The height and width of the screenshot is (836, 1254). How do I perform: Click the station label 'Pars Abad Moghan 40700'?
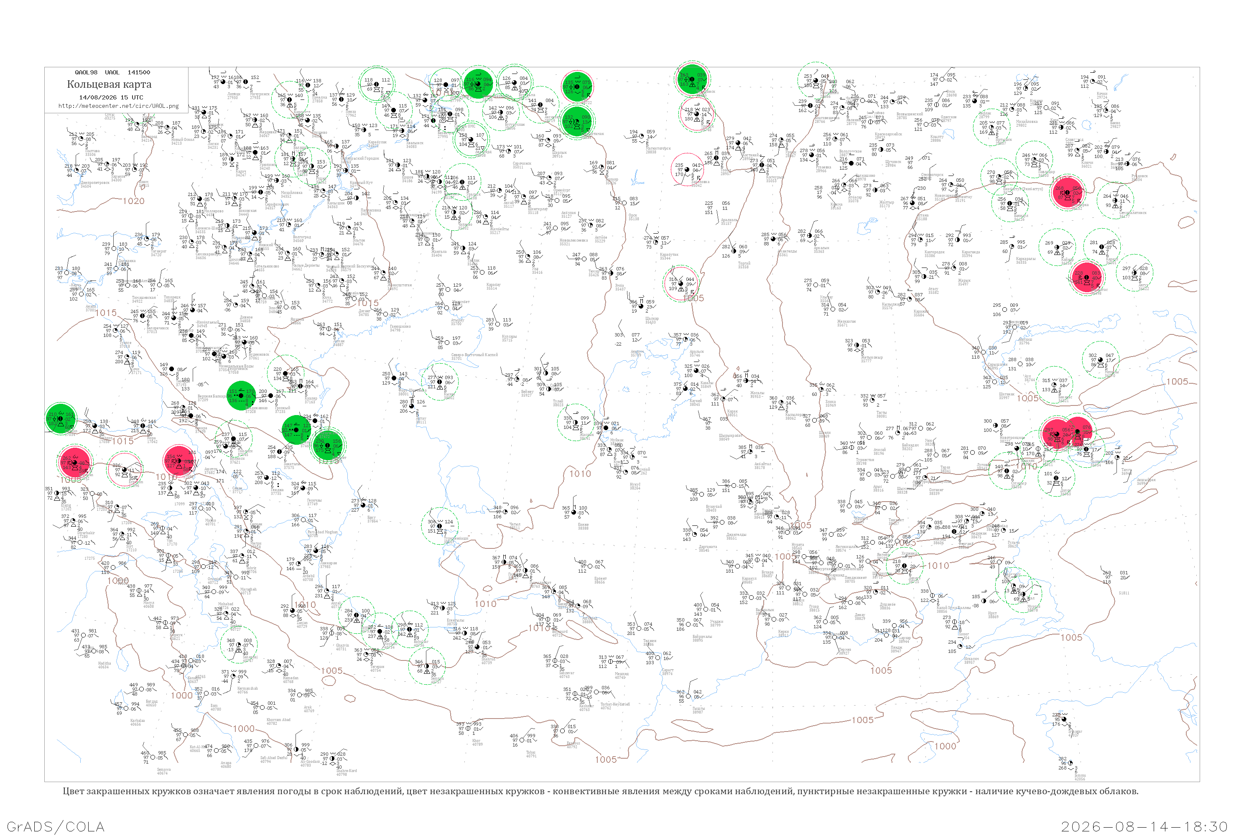coord(323,533)
